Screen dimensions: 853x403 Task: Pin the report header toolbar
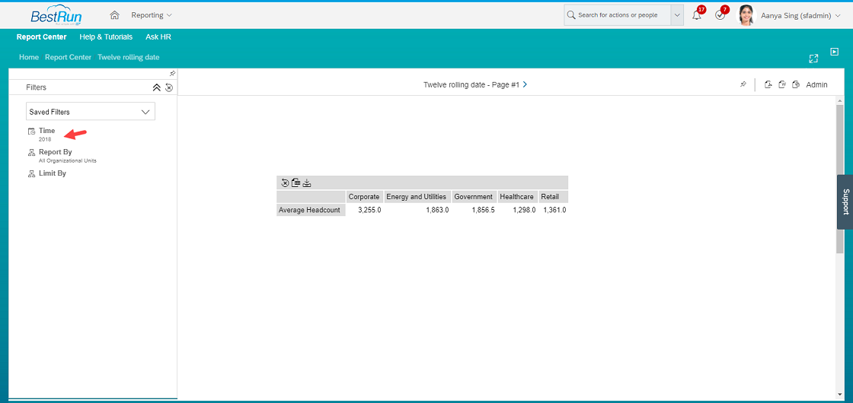tap(743, 84)
